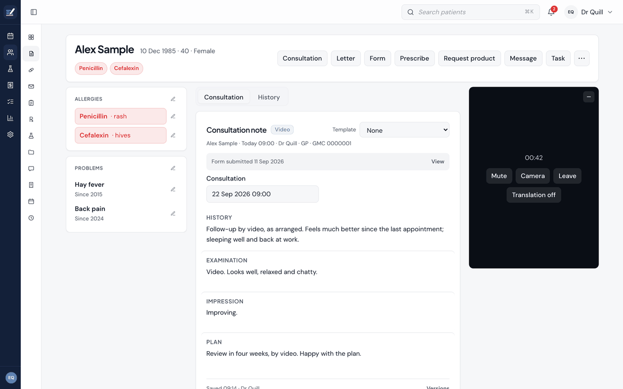
Task: Click the app logo at top left
Action: point(10,12)
